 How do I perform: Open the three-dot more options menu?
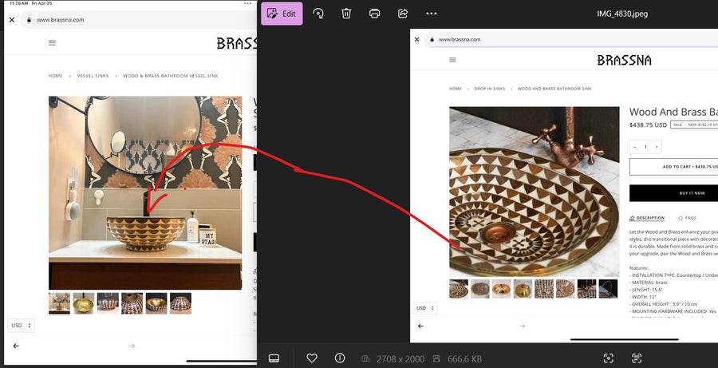coord(432,14)
